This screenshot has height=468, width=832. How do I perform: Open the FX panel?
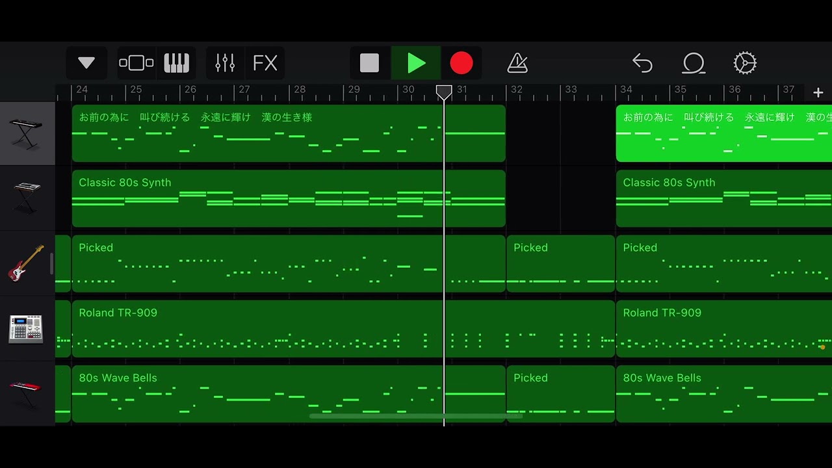[x=265, y=63]
